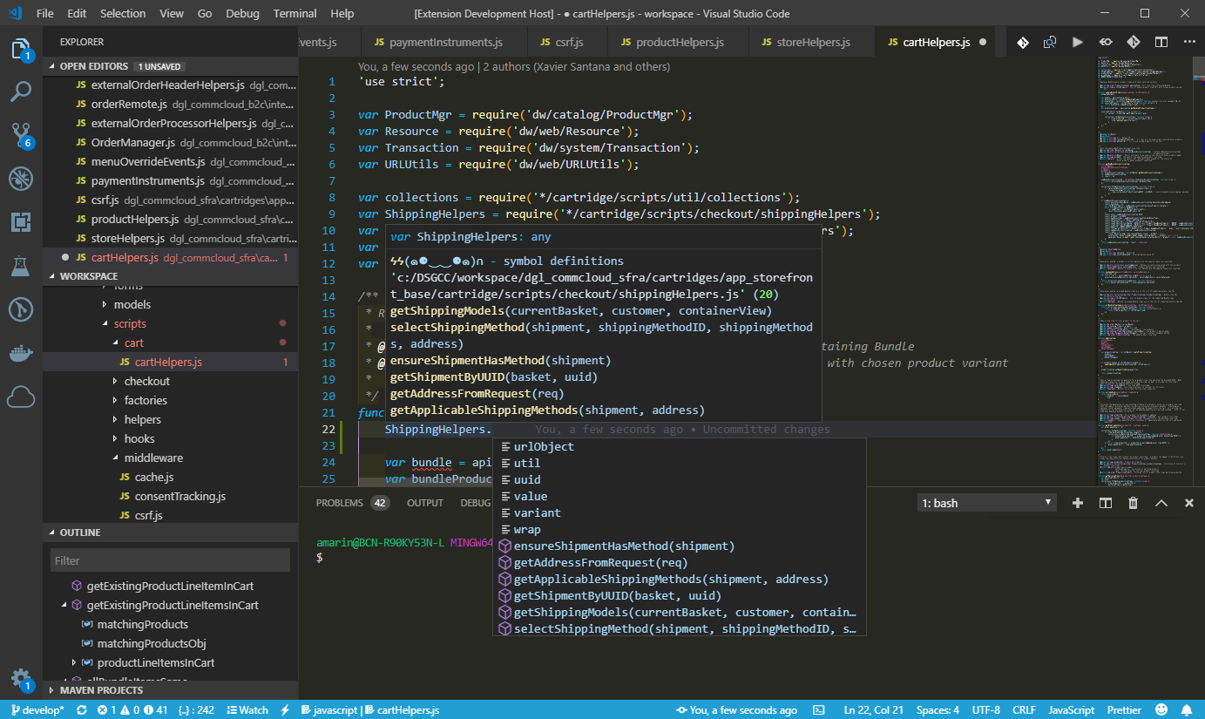Image resolution: width=1205 pixels, height=719 pixels.
Task: Open the Manage gear icon
Action: click(x=21, y=679)
